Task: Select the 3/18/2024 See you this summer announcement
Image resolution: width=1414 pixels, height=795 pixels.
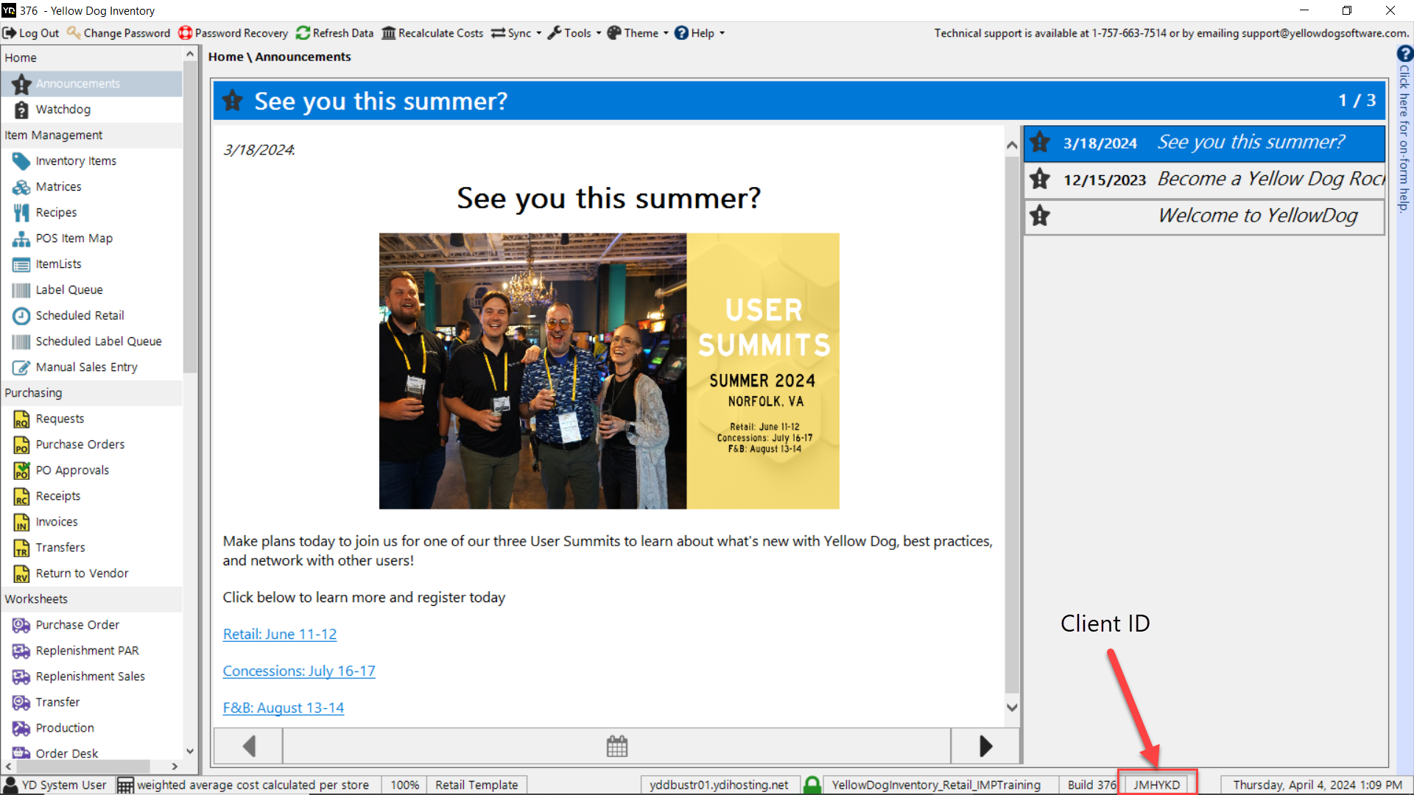Action: [x=1205, y=143]
